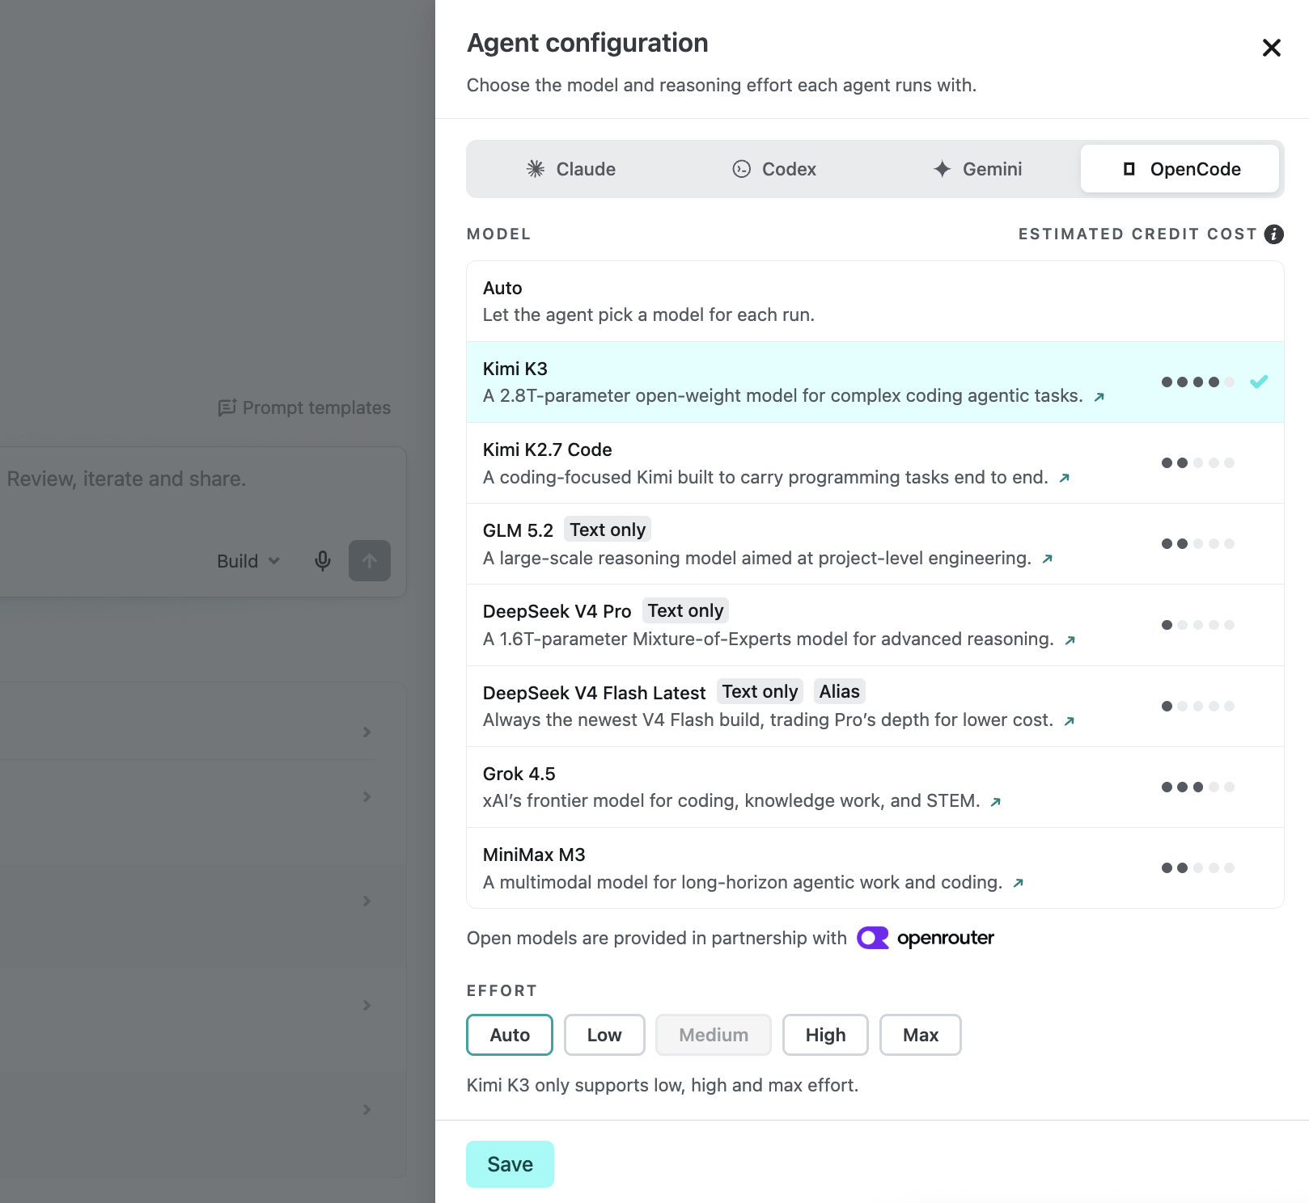The height and width of the screenshot is (1203, 1309).
Task: Save the agent configuration
Action: click(x=510, y=1164)
